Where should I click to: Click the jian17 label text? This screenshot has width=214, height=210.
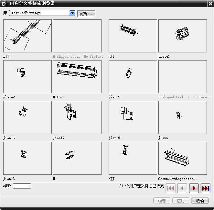59,138
